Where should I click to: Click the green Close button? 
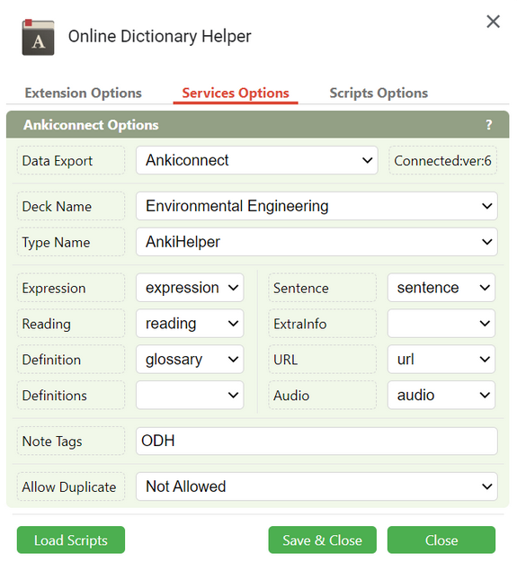pyautogui.click(x=441, y=540)
